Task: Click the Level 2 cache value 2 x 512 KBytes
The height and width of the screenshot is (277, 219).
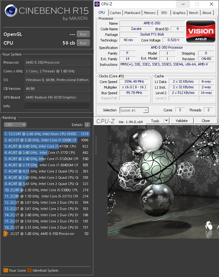Action: click(x=183, y=93)
